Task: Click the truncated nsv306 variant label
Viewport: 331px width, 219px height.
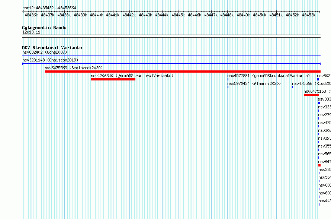Action: [x=324, y=130]
